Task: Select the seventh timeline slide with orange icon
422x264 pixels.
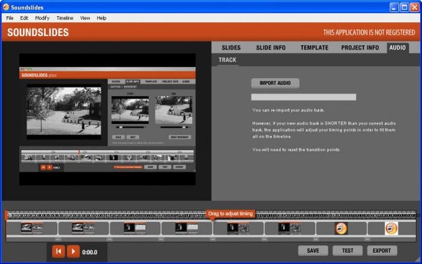Action: click(341, 229)
